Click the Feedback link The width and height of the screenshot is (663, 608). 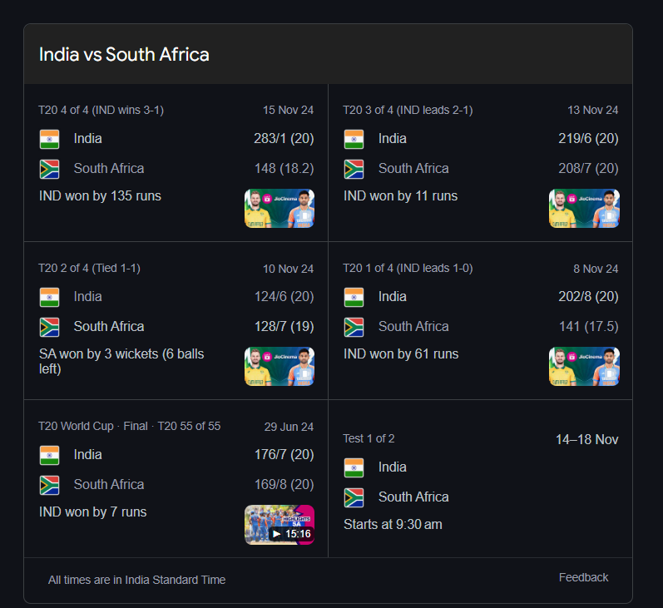coord(583,577)
